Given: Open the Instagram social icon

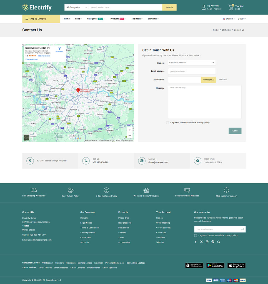Looking at the screenshot, I should pos(207,242).
